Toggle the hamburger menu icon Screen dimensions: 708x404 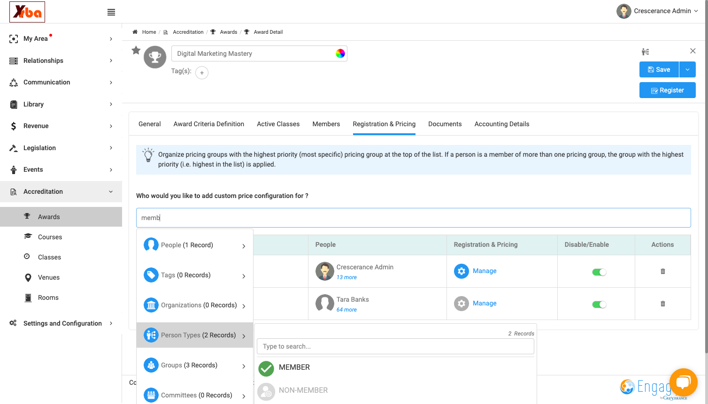click(x=111, y=12)
